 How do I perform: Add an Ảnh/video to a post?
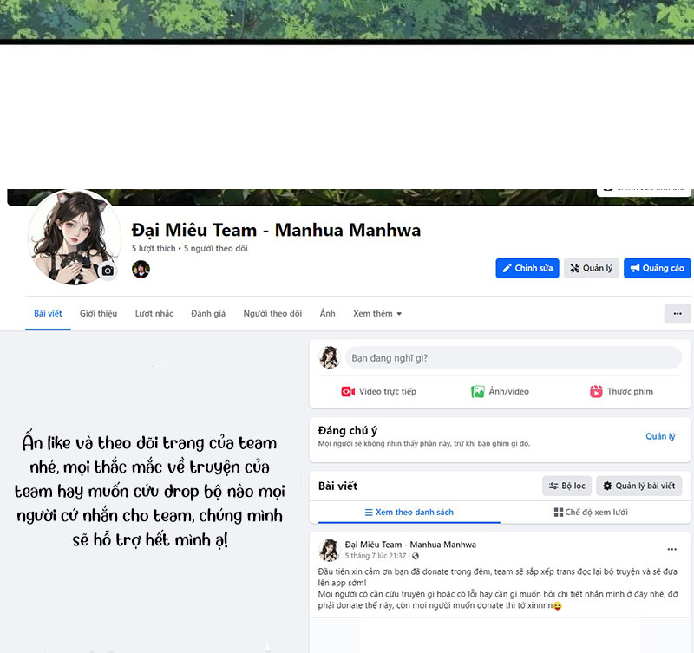click(x=500, y=391)
